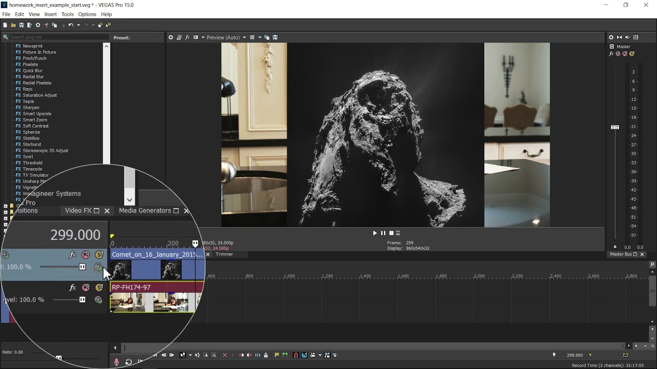The image size is (657, 369).
Task: Toggle the event Lock icon
Action: pyautogui.click(x=266, y=355)
